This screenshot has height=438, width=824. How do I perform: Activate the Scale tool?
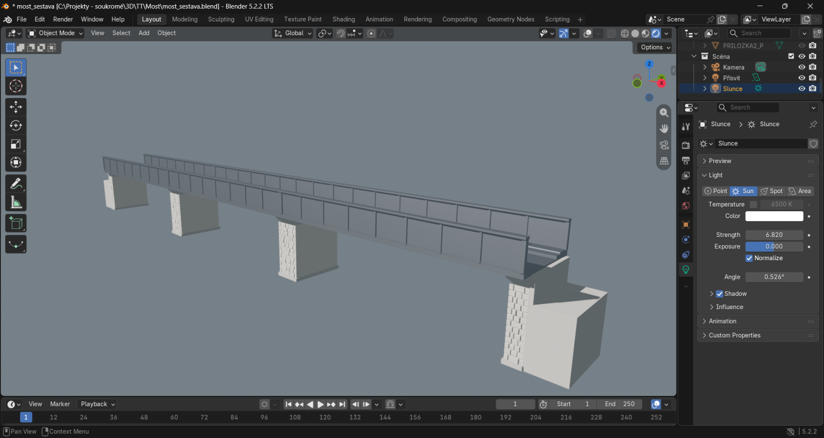coord(16,144)
